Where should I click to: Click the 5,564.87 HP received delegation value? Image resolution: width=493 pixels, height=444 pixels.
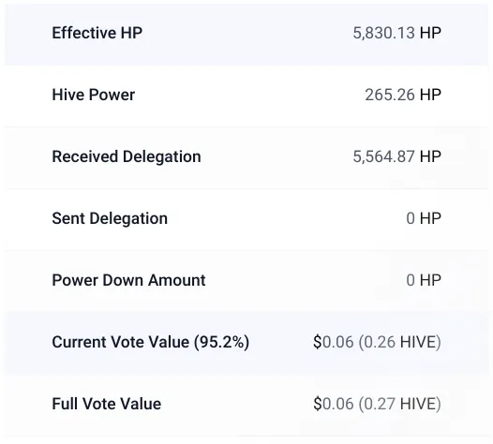(x=396, y=156)
